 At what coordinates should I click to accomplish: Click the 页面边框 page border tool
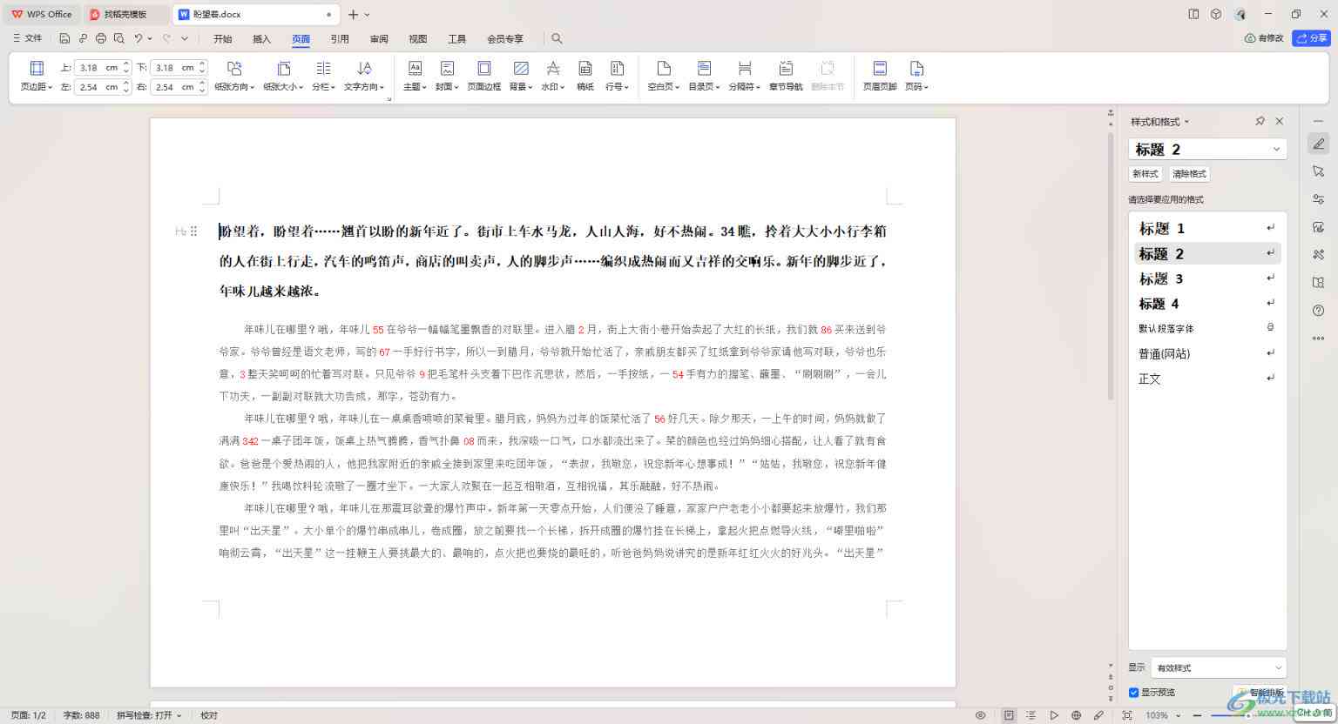(x=484, y=76)
